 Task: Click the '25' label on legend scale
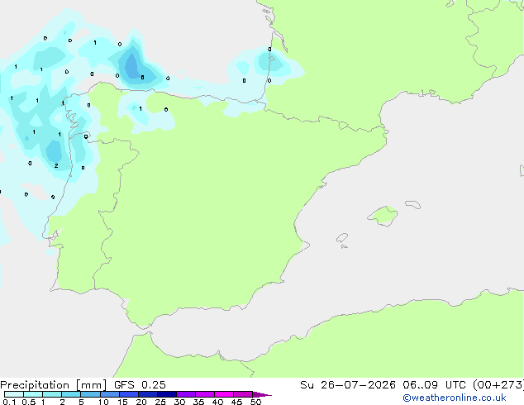point(160,402)
